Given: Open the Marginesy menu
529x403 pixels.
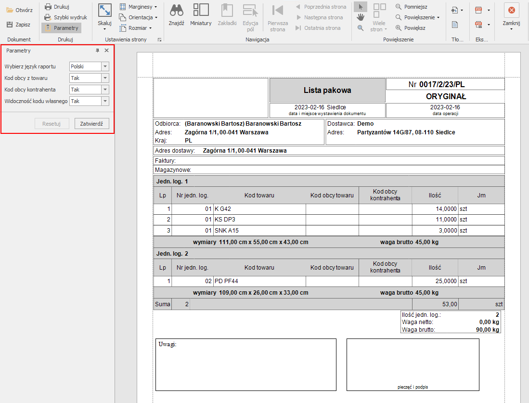Looking at the screenshot, I should point(139,7).
